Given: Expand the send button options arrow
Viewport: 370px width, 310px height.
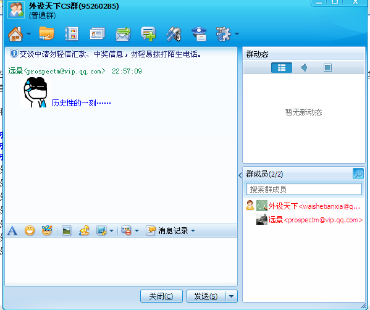Looking at the screenshot, I should (x=232, y=296).
